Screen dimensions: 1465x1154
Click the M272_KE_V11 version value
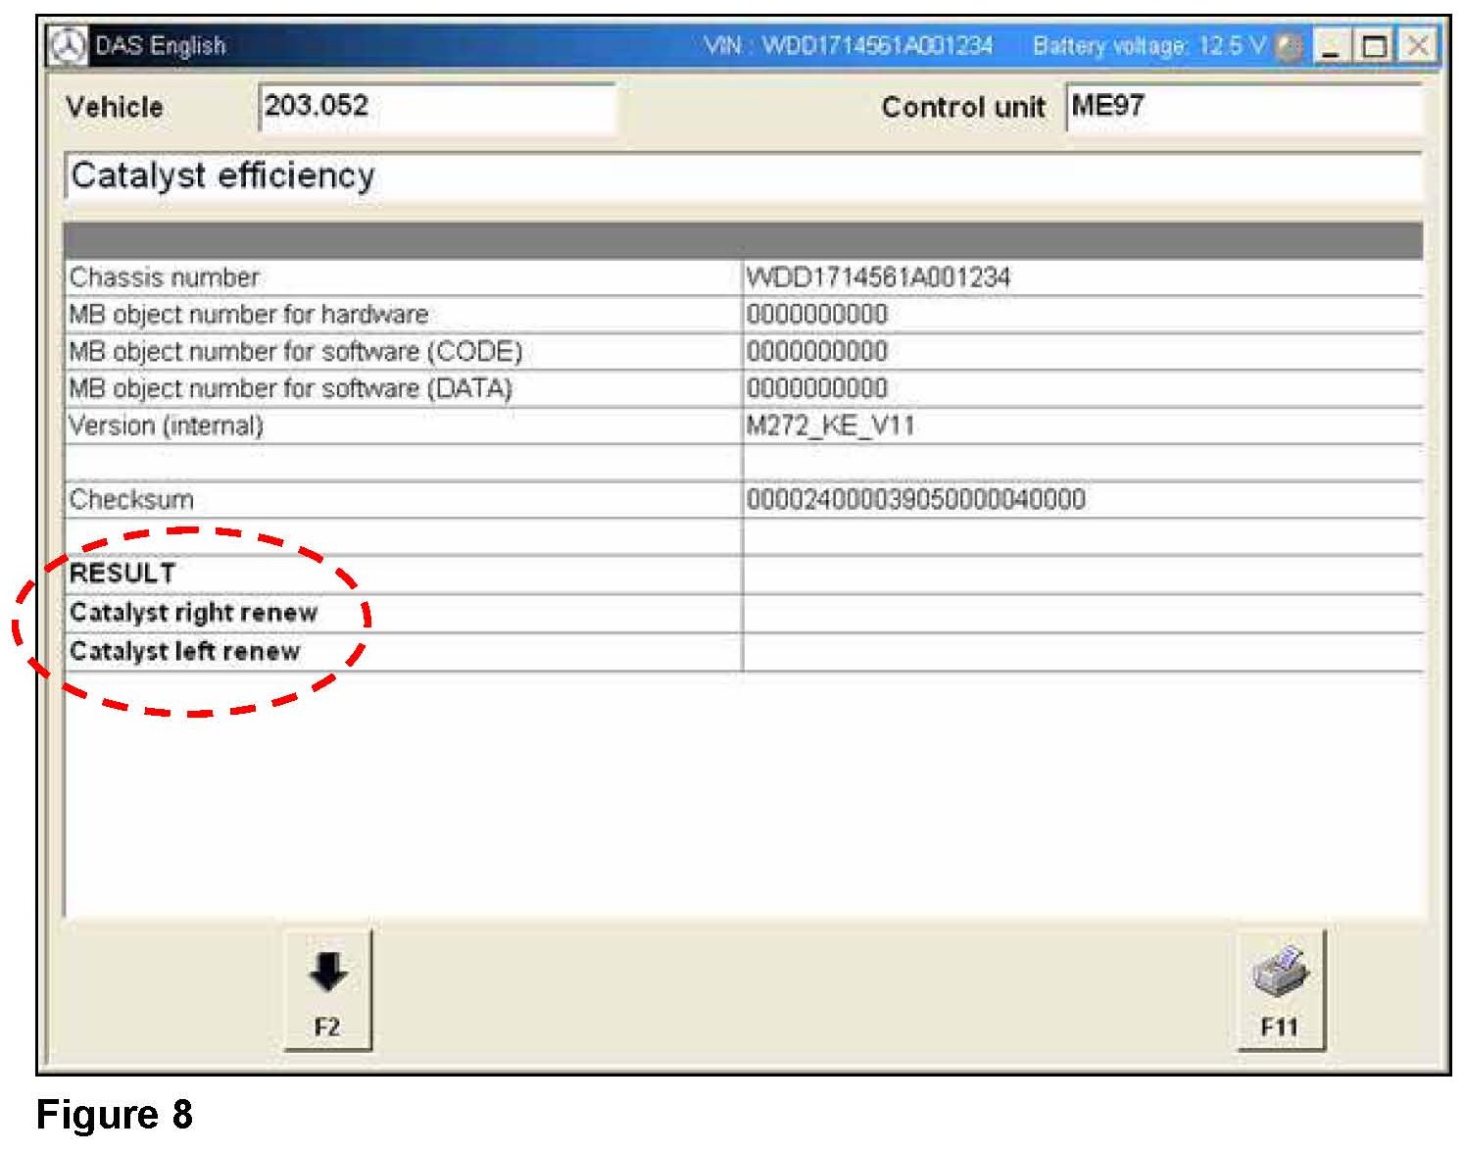(x=831, y=426)
